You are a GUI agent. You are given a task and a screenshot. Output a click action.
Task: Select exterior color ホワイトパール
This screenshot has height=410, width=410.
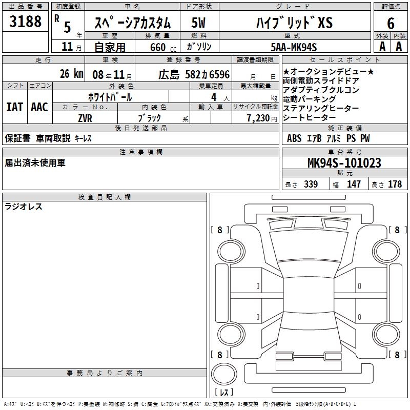point(110,97)
